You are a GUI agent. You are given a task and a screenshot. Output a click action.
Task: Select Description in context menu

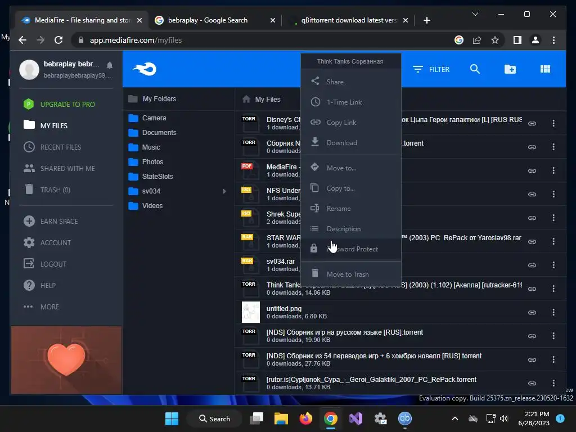(351, 228)
